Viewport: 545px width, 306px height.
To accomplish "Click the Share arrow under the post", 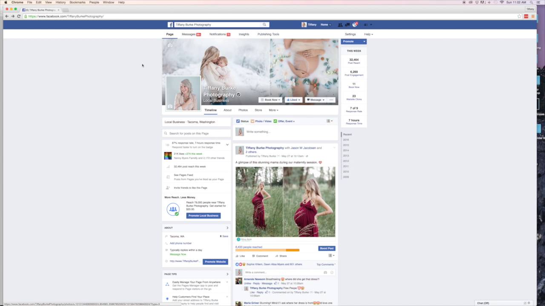I will [x=276, y=256].
